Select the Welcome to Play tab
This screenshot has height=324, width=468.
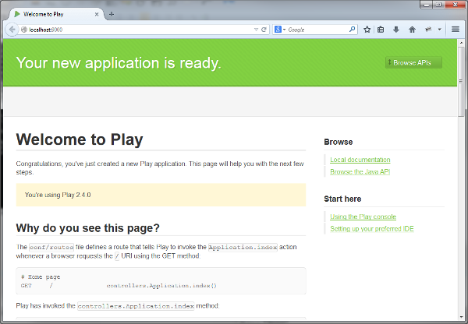57,14
